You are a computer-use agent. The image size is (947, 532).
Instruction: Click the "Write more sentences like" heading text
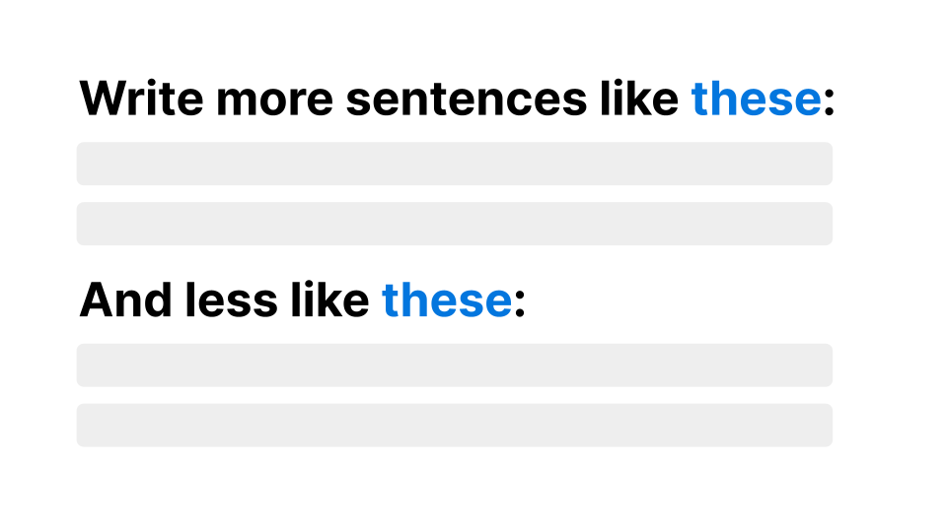coord(379,99)
